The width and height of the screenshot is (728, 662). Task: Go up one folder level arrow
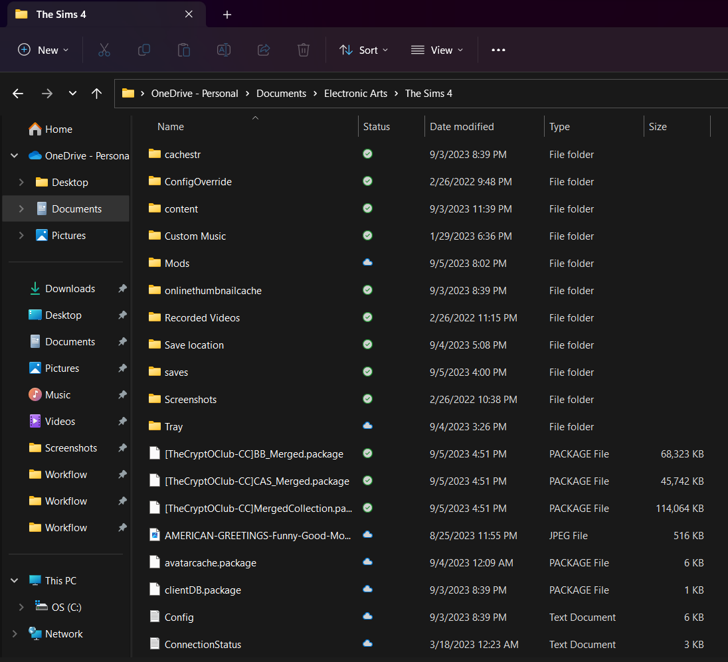coord(97,94)
